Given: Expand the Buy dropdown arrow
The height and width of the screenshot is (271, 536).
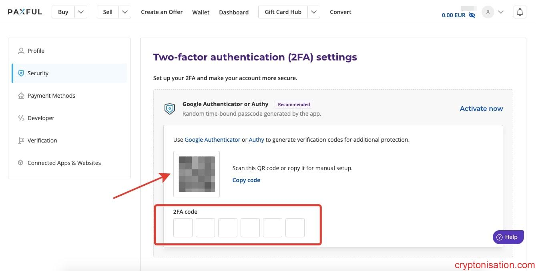Looking at the screenshot, I should (x=81, y=12).
